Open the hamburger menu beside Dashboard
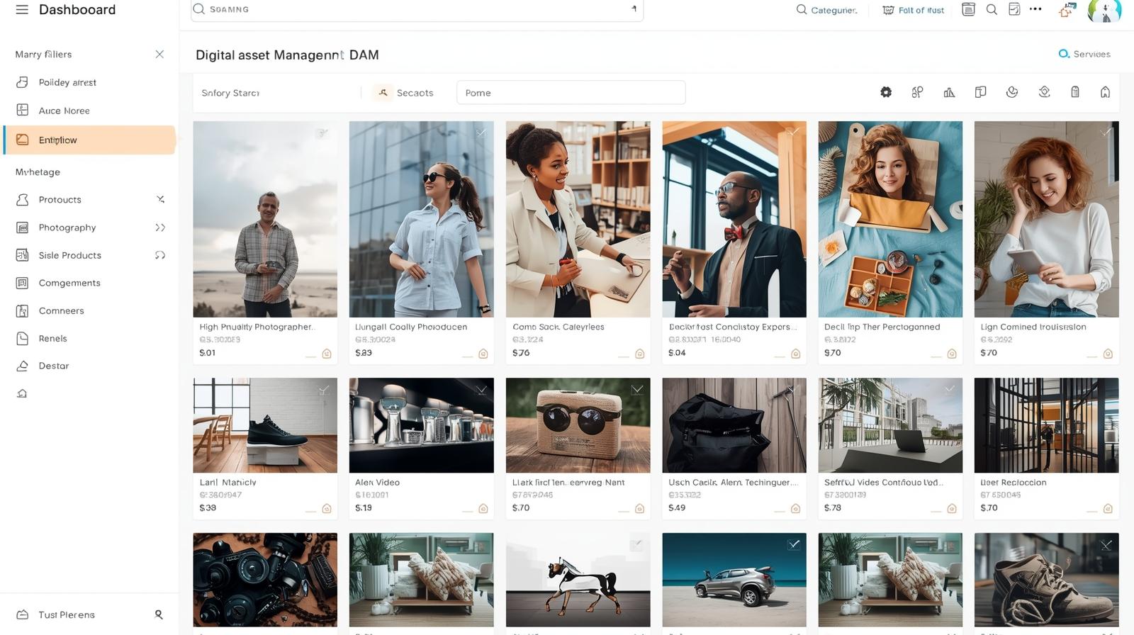The image size is (1134, 635). tap(22, 10)
